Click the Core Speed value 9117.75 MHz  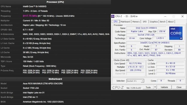pyautogui.click(x=135, y=64)
